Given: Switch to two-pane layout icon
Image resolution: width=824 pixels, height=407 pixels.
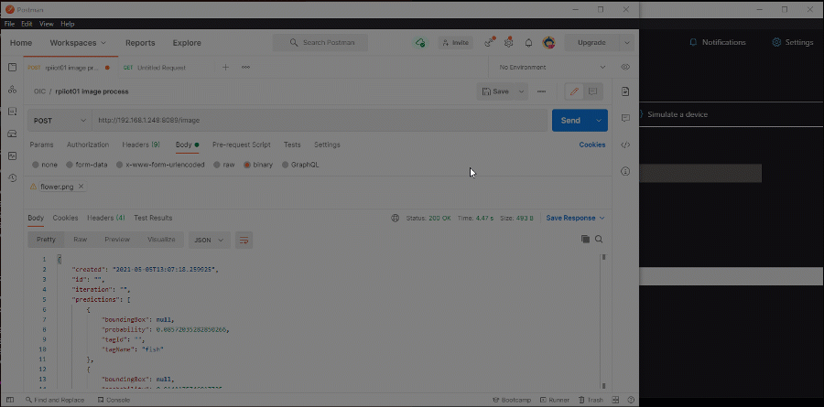Looking at the screenshot, I should click(616, 401).
